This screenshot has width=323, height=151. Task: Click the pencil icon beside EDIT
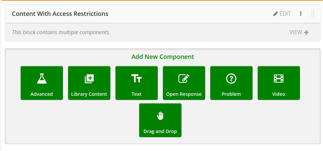pos(276,14)
